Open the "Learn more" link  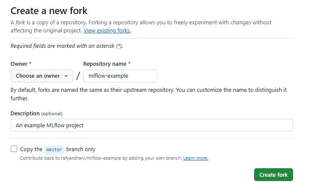(x=196, y=158)
